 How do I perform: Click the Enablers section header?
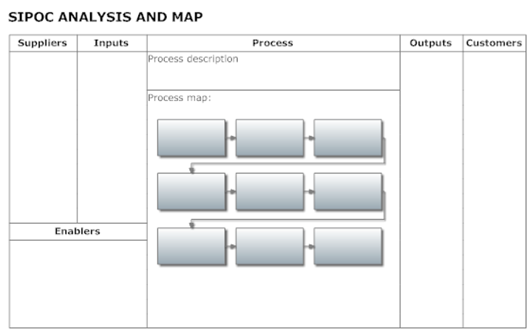tap(78, 231)
